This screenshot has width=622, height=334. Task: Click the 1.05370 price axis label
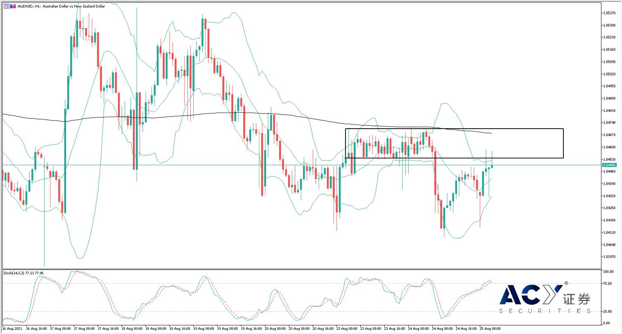tap(610, 13)
